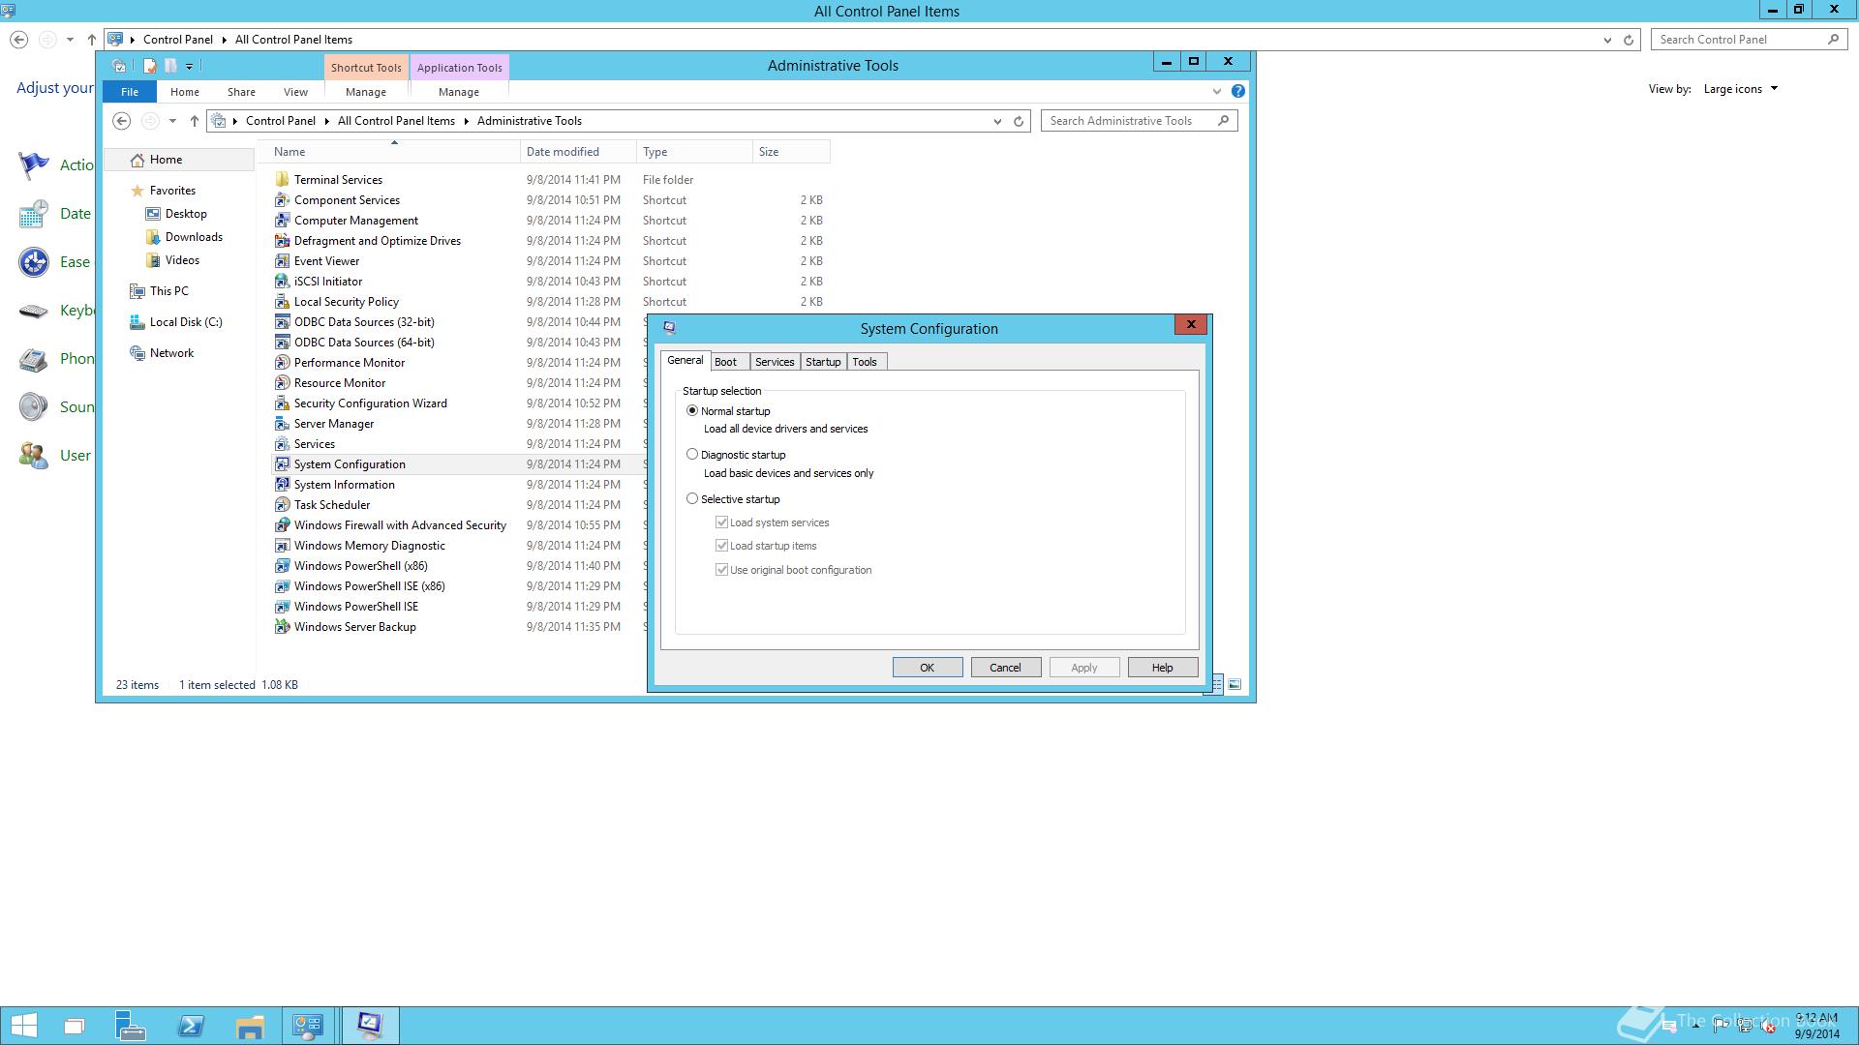The width and height of the screenshot is (1859, 1045).
Task: Open the View by Large icons dropdown
Action: point(1741,89)
